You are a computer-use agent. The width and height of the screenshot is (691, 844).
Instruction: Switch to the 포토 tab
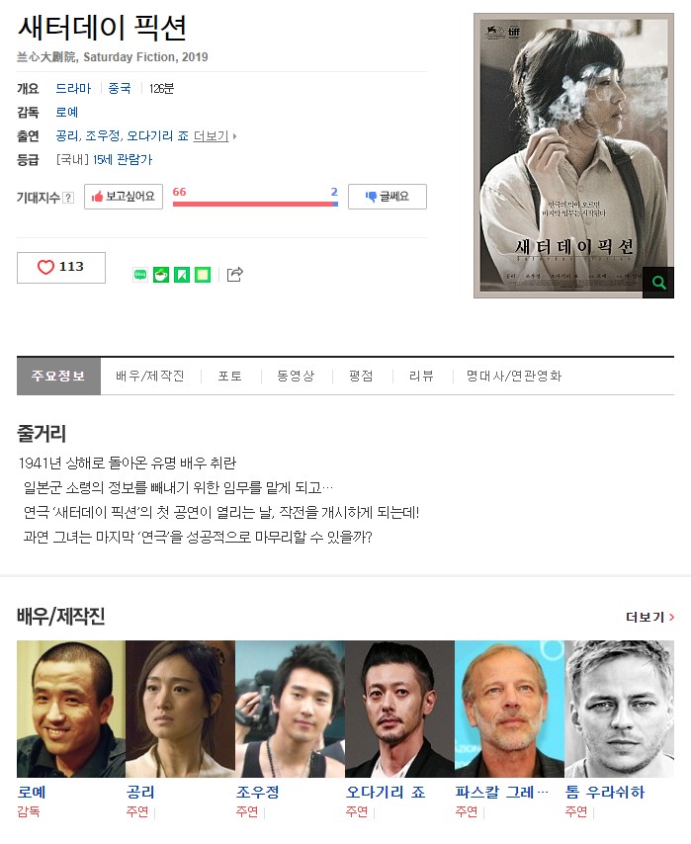[x=230, y=376]
